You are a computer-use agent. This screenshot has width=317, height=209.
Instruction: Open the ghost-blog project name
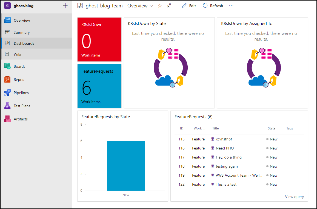click(24, 6)
